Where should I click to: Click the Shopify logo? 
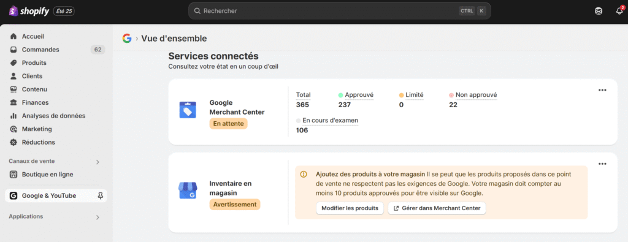pyautogui.click(x=29, y=11)
